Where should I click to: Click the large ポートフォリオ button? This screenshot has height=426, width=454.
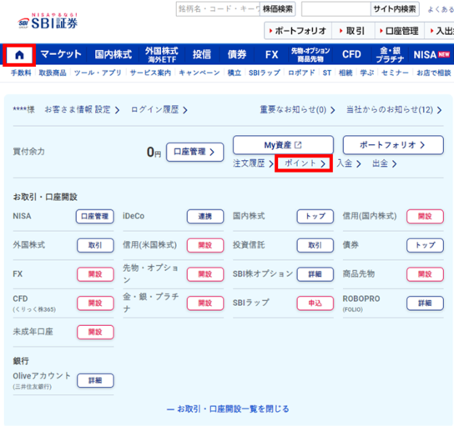pyautogui.click(x=393, y=145)
